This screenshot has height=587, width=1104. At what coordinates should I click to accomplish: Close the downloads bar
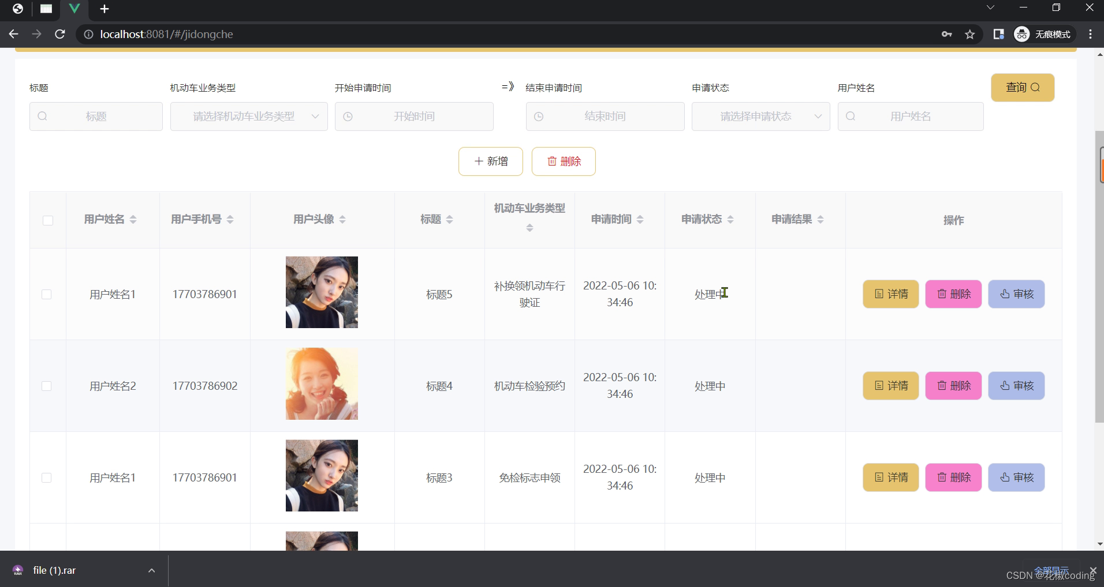click(1093, 570)
